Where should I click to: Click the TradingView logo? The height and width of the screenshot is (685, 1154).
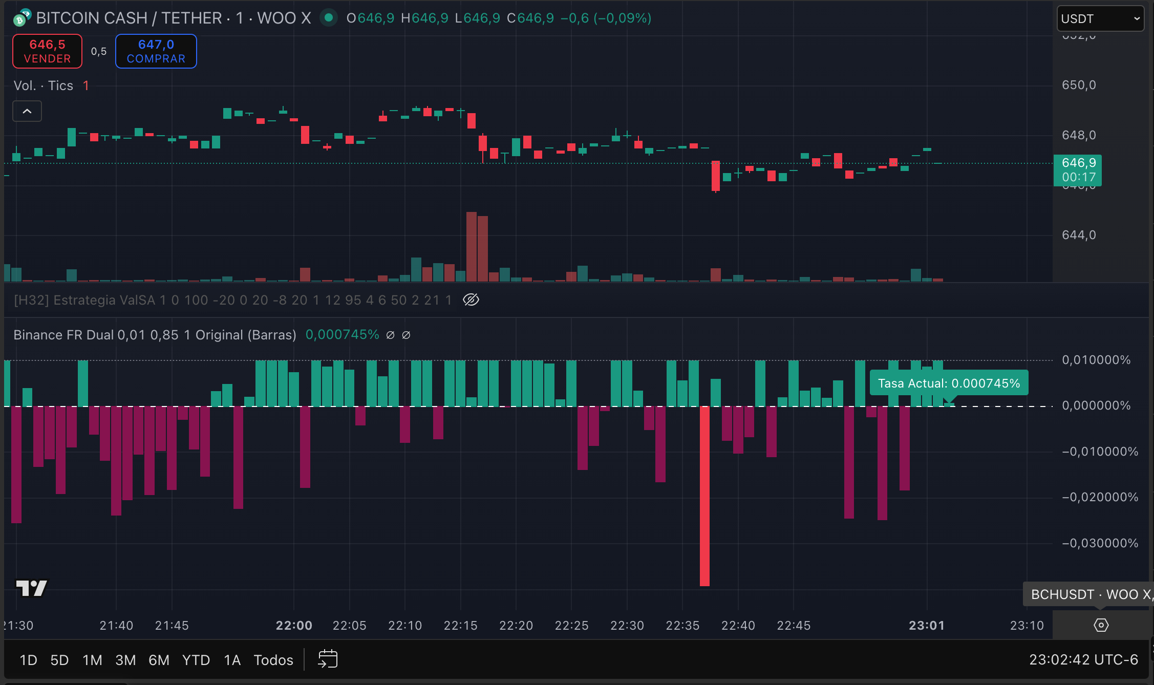32,588
